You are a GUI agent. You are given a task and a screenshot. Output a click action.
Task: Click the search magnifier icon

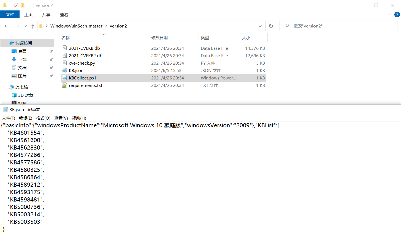[x=287, y=26]
